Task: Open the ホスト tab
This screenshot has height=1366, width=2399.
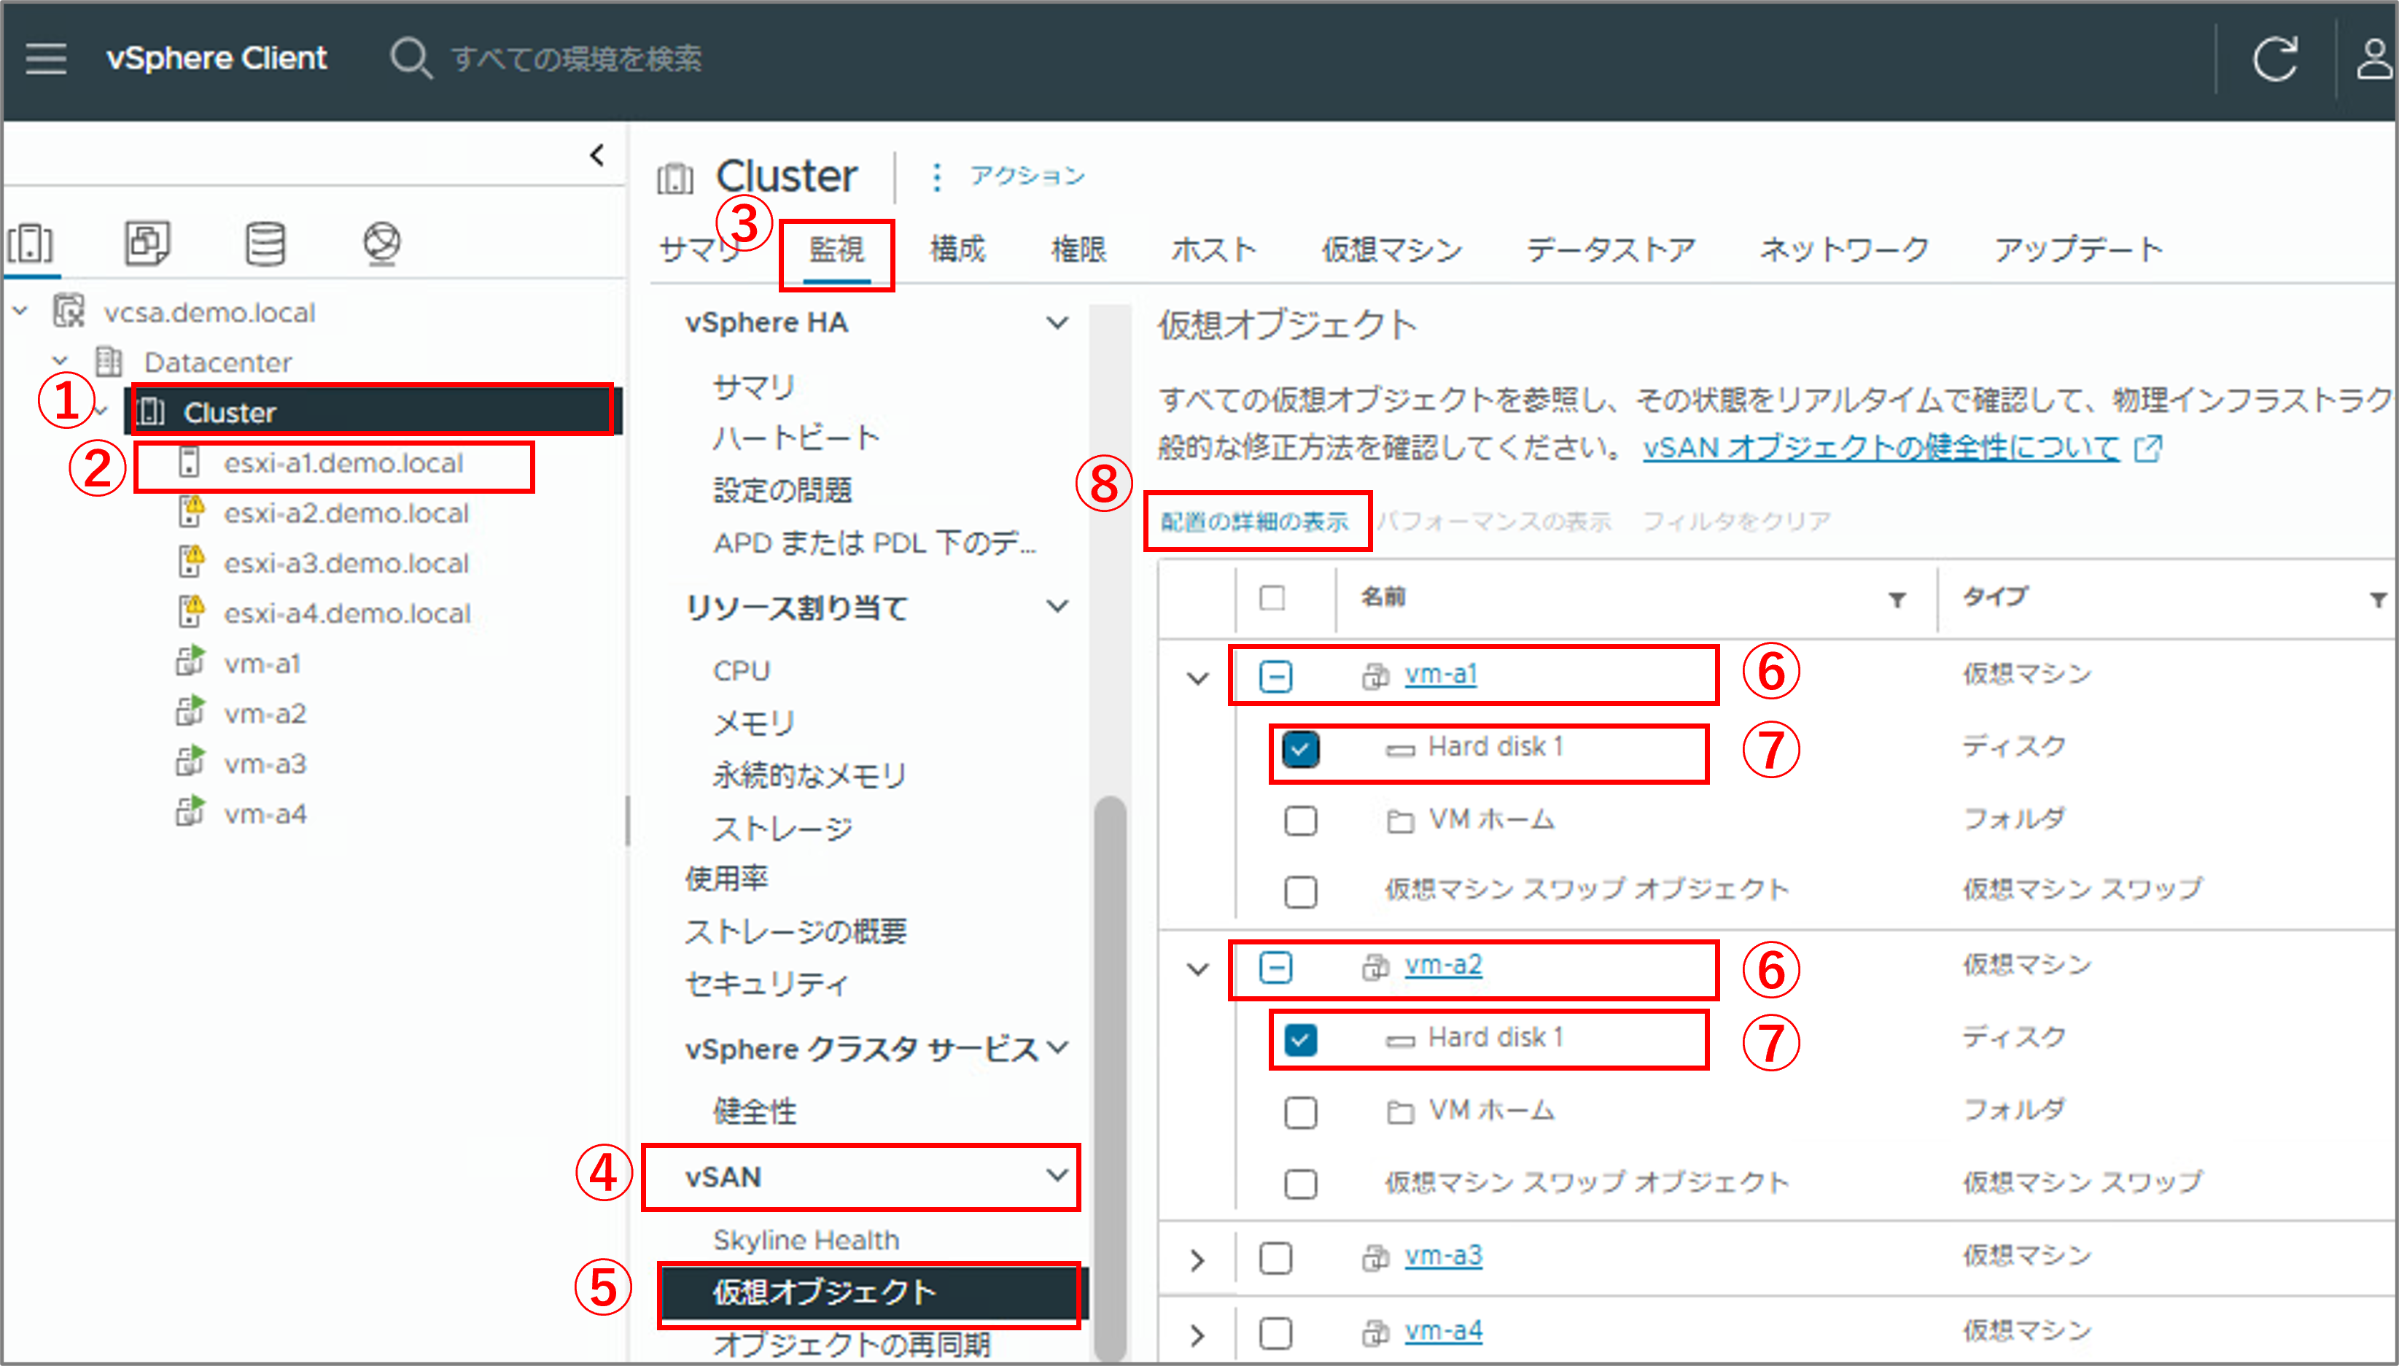Action: [x=1213, y=249]
